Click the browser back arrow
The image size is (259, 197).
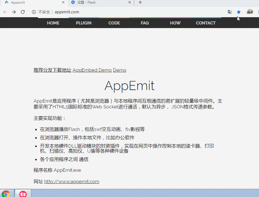click(x=5, y=12)
